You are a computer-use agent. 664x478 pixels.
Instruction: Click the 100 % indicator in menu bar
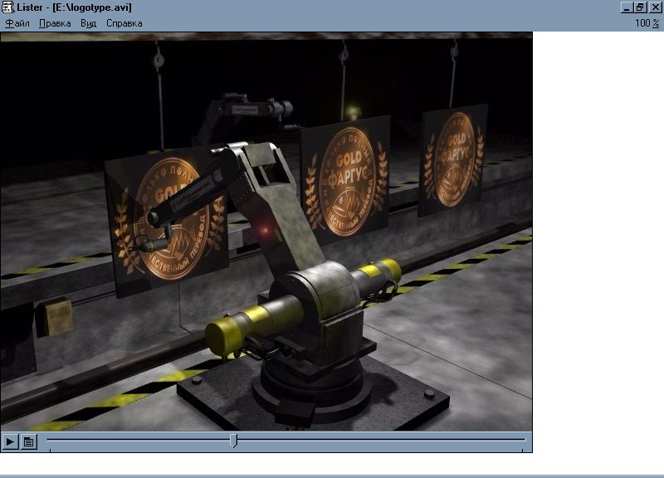647,23
